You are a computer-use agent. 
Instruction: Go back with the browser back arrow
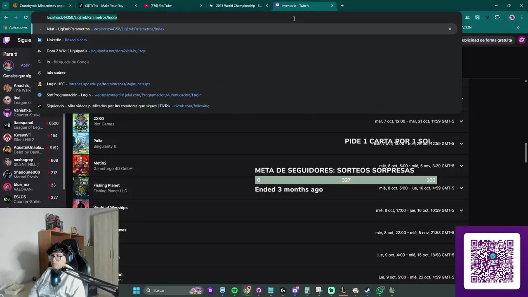[x=6, y=17]
